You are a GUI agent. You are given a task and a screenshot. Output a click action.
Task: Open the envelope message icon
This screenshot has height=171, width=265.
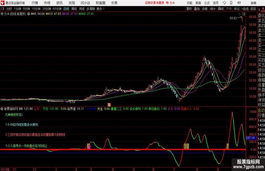click(x=239, y=3)
